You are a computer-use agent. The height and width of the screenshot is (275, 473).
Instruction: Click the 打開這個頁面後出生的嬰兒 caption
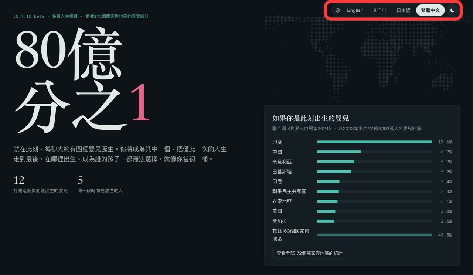40,190
